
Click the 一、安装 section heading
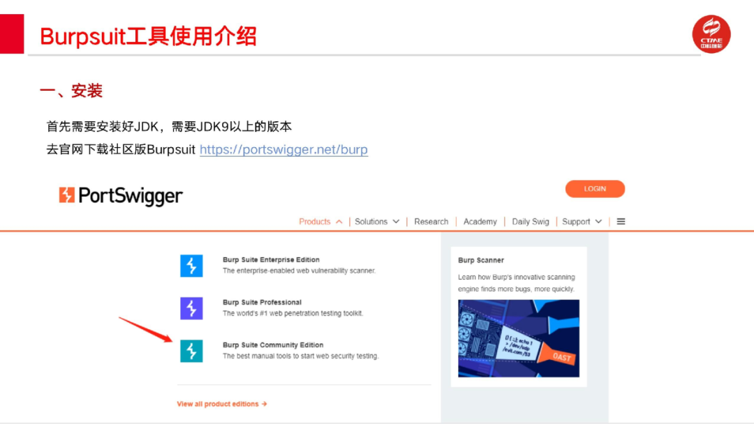[x=71, y=91]
